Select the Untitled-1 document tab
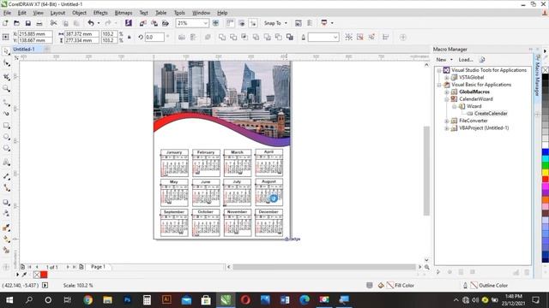549x308 pixels. pos(24,50)
